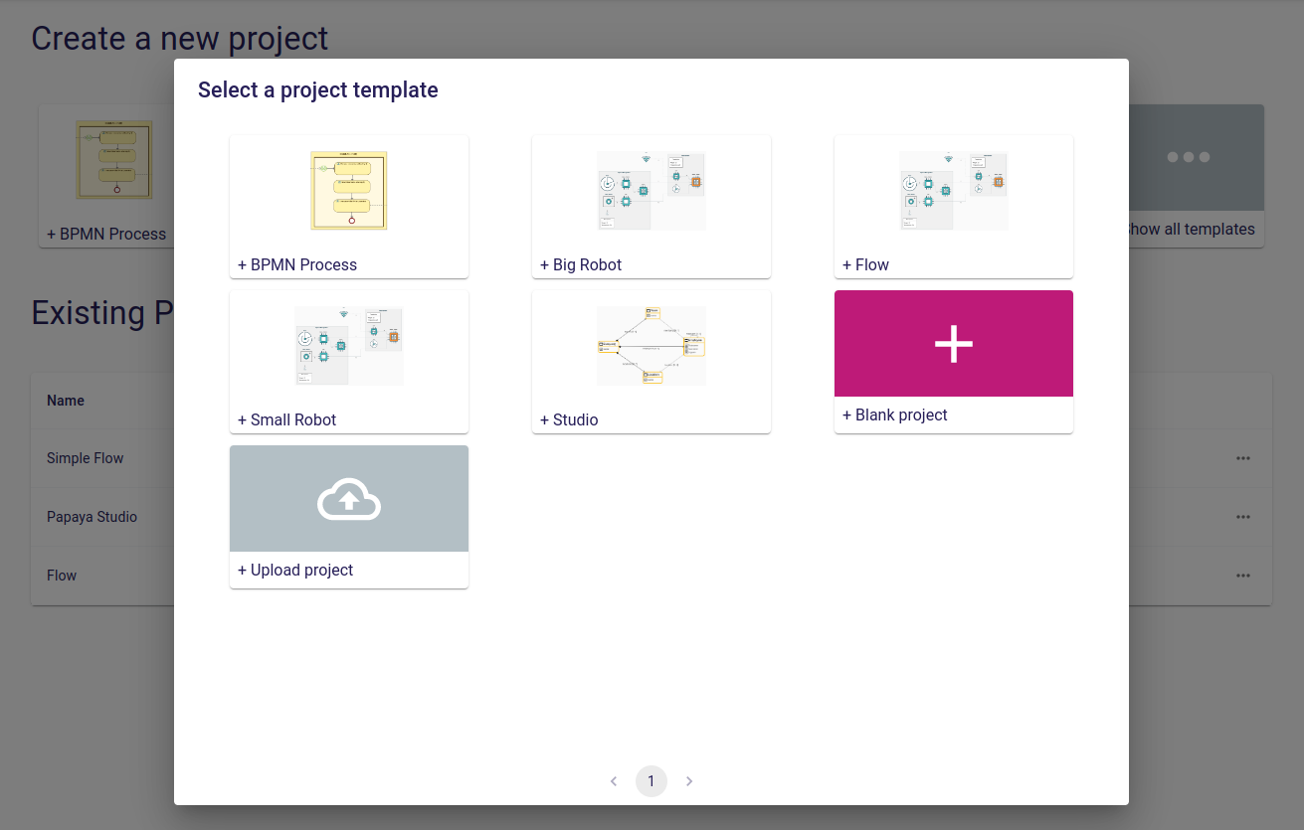This screenshot has height=830, width=1304.
Task: Click the white plus icon on Blank project
Action: click(953, 343)
